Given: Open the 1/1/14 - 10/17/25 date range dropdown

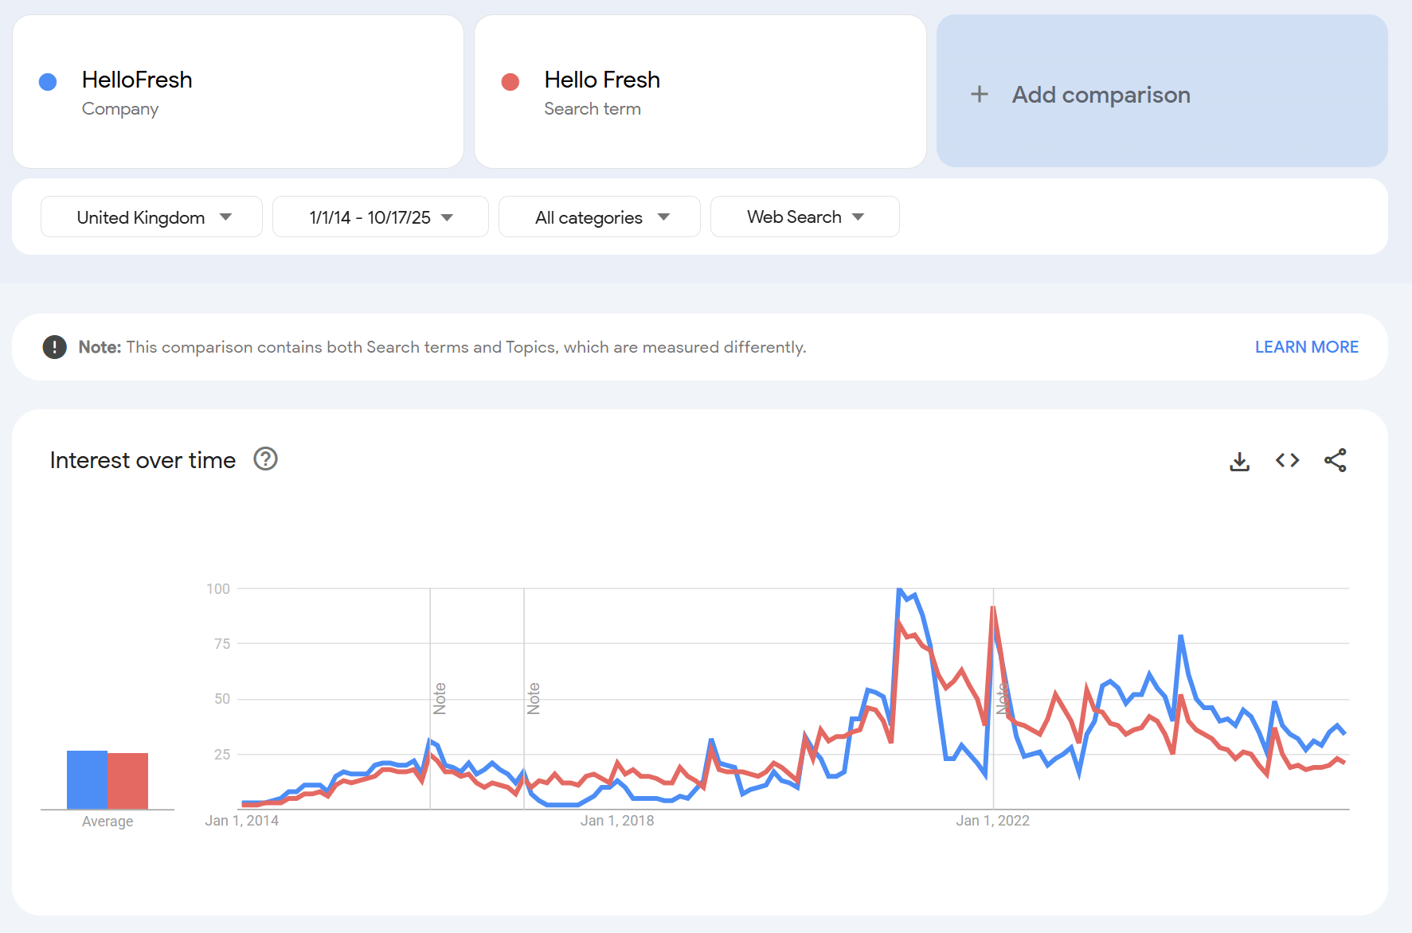Looking at the screenshot, I should [x=380, y=217].
